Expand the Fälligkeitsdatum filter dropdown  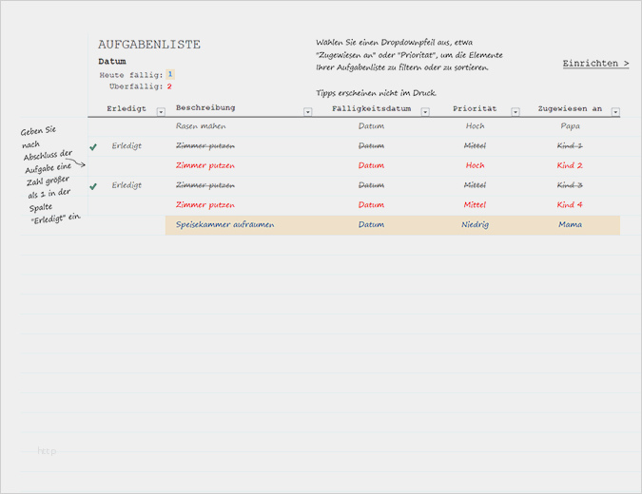click(425, 112)
